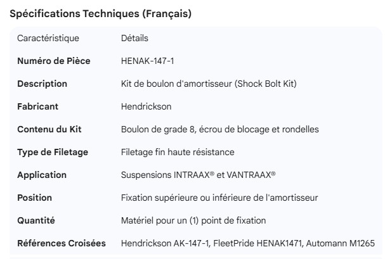The width and height of the screenshot is (385, 259).
Task: Select the 'Fabricant' row label
Action: 39,107
